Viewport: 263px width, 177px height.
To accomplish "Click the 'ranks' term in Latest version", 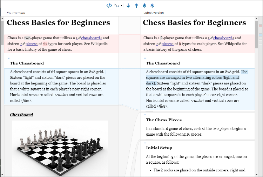I will click(197, 101).
